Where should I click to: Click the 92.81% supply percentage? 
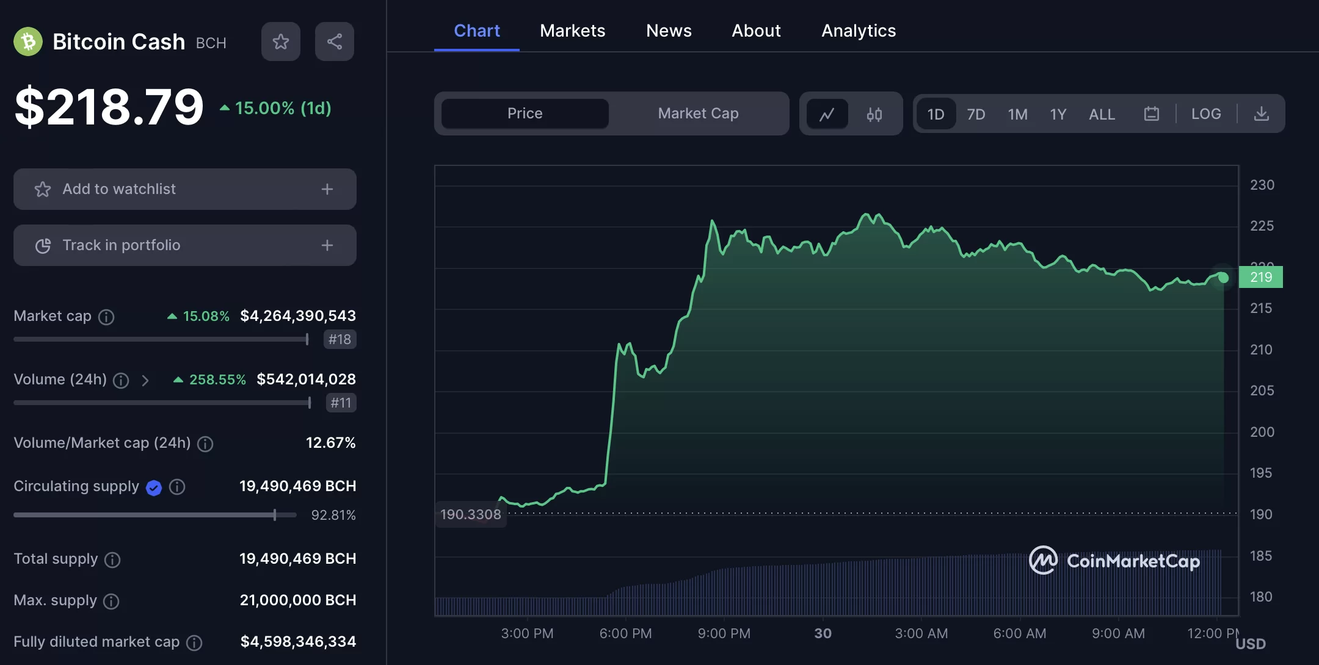point(333,515)
